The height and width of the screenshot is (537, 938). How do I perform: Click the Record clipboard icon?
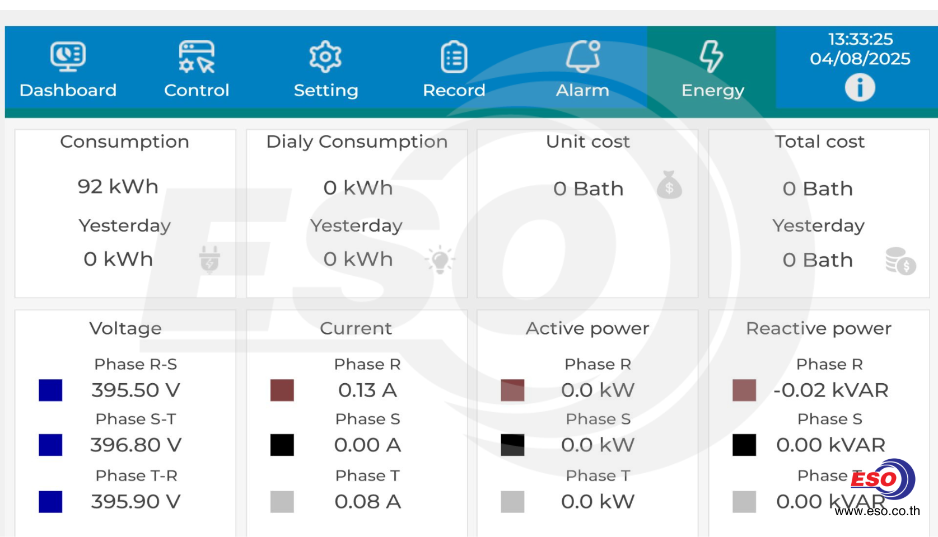click(454, 56)
